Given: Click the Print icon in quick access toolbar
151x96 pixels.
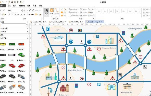Looking at the screenshot, I should [18, 2].
